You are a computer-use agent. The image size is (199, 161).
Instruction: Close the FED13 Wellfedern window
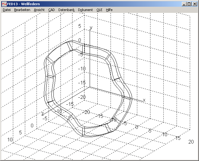194,4
